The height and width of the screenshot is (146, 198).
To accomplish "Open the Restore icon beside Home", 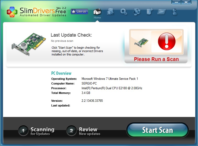I will [x=110, y=12].
